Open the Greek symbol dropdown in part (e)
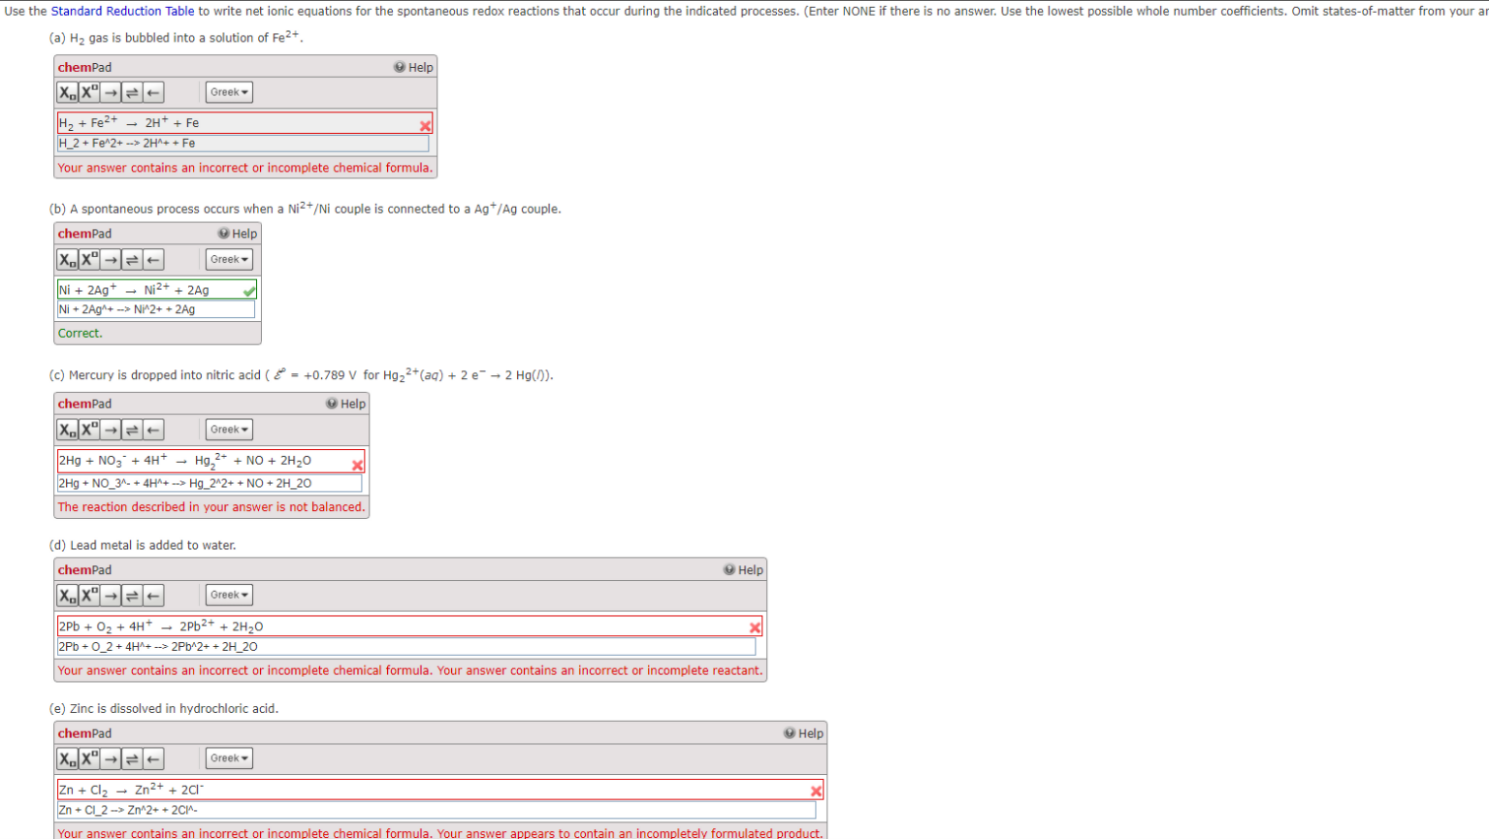Viewport: 1489px width, 839px height. (228, 758)
